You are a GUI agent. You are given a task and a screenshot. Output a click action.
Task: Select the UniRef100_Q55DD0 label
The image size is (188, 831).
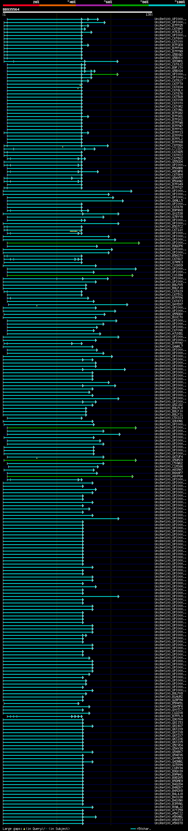coord(169,314)
